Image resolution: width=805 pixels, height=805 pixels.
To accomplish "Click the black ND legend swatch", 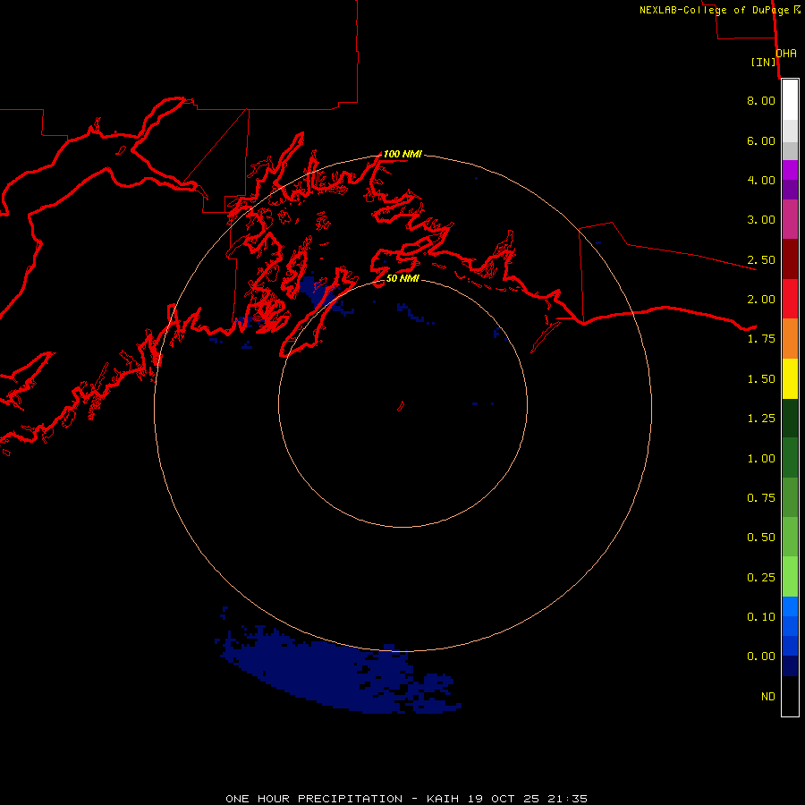I will pyautogui.click(x=790, y=696).
